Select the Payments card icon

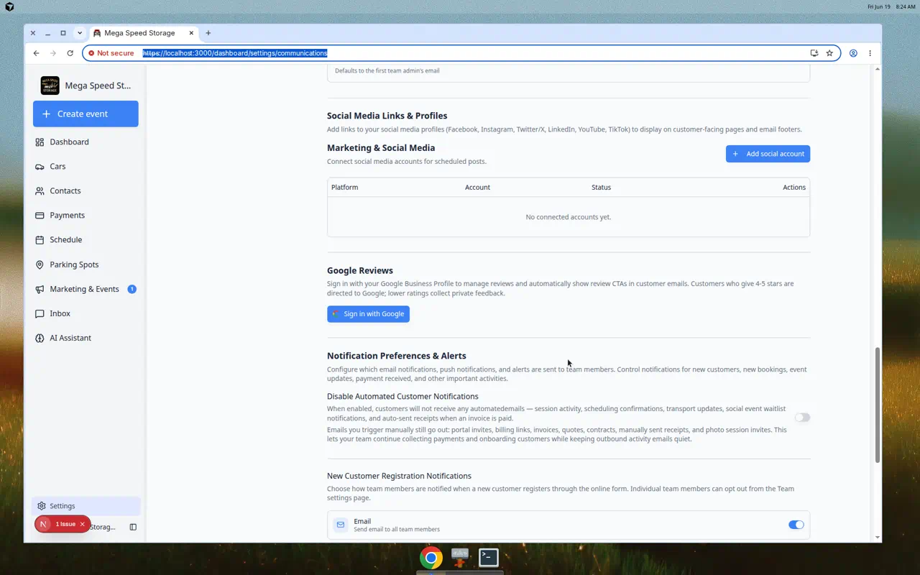click(40, 216)
